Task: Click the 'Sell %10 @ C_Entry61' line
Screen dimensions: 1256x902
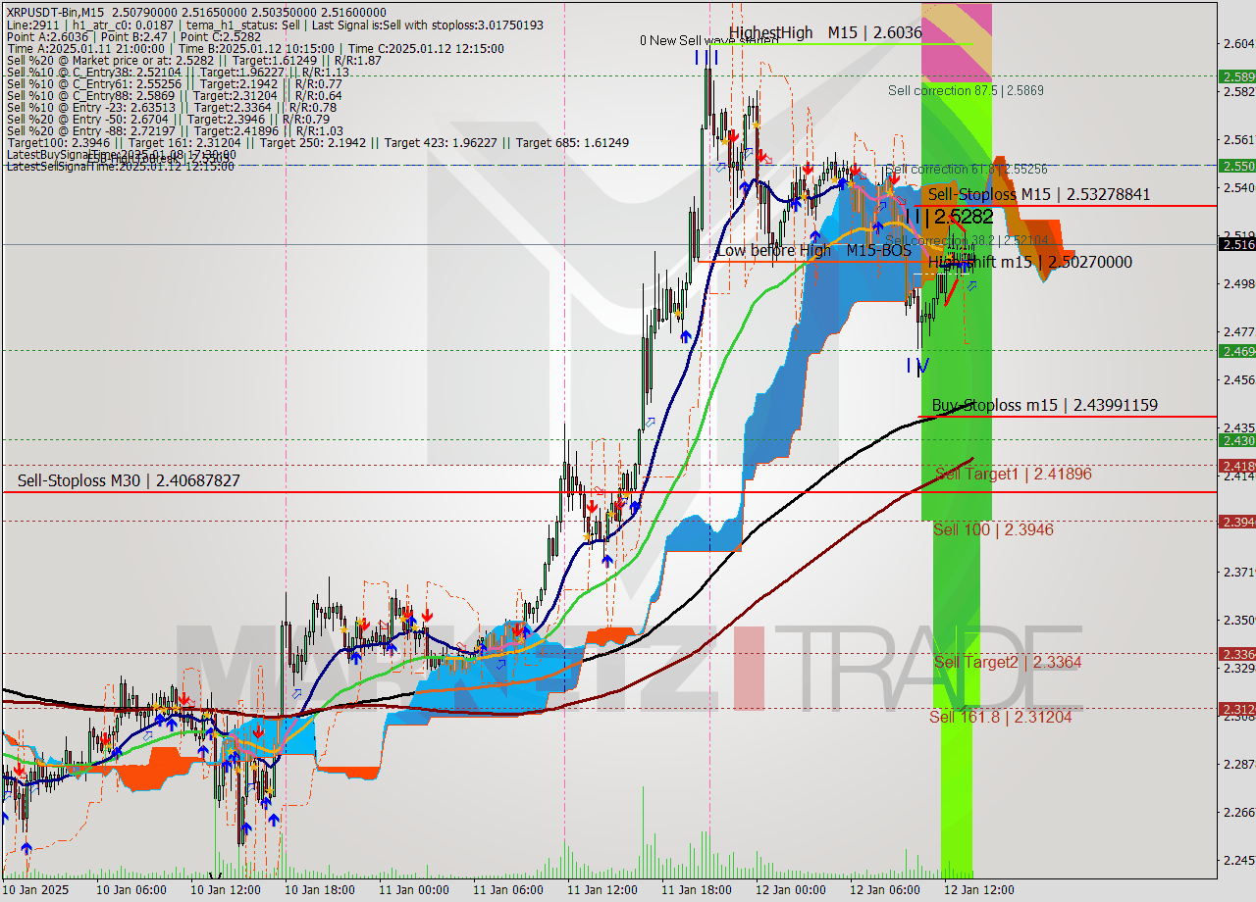Action: pos(174,83)
